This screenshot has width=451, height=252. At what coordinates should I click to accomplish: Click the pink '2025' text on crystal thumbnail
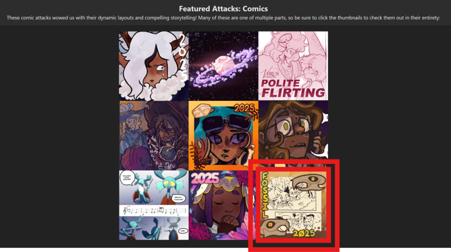point(205,178)
